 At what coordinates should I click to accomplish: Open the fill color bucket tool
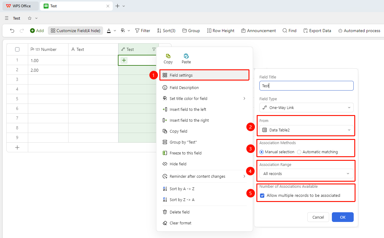pyautogui.click(x=123, y=31)
